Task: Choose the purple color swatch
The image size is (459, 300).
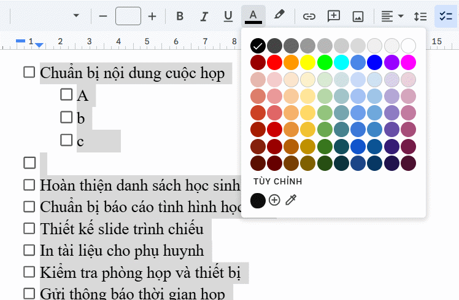Action: 391,63
